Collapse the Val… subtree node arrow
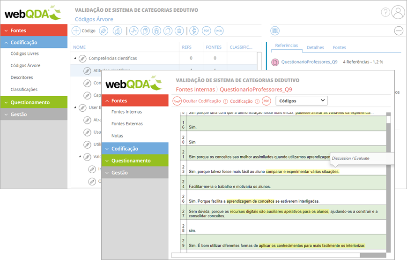Image resolution: width=407 pixels, height=260 pixels. (80, 156)
